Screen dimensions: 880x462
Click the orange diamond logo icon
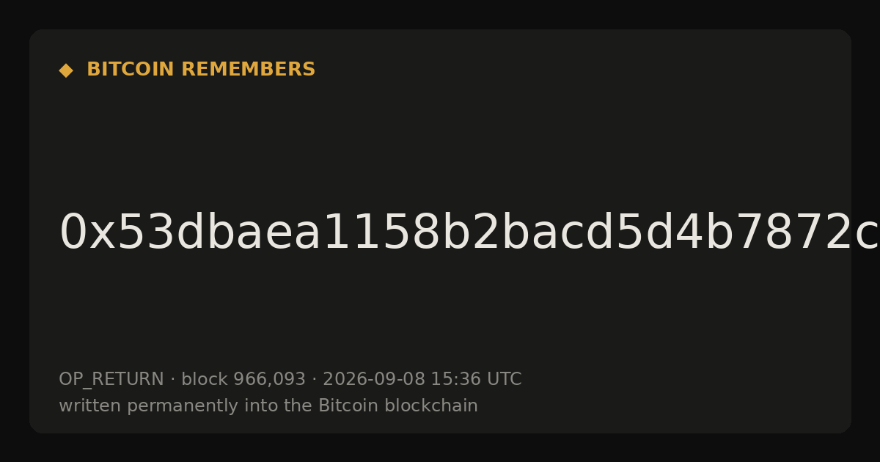(x=65, y=70)
